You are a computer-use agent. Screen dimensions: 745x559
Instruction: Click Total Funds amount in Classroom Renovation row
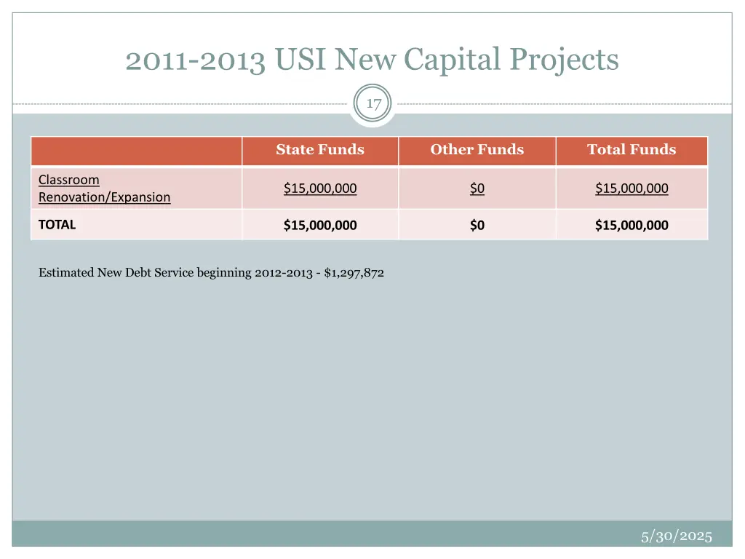point(632,189)
